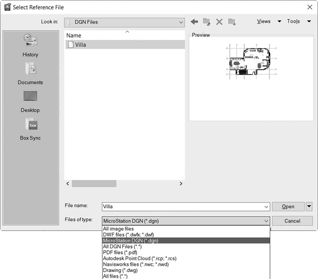Click the arrow next to Open button

(x=309, y=207)
